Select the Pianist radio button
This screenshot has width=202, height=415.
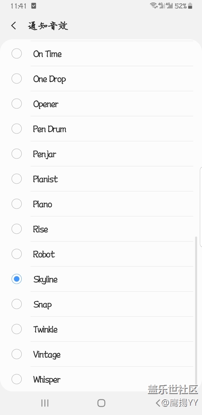tap(16, 179)
